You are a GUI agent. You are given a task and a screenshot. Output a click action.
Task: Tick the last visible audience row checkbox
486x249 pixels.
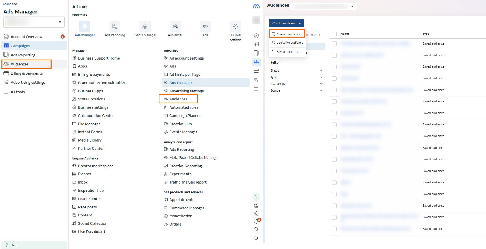tap(334, 229)
